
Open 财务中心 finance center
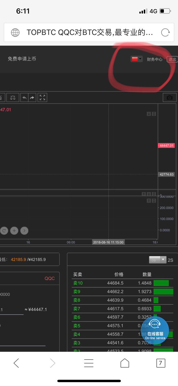pyautogui.click(x=155, y=59)
